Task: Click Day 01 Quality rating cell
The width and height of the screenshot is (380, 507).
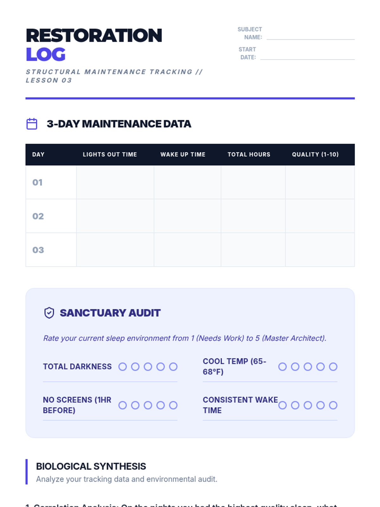Action: pos(320,182)
